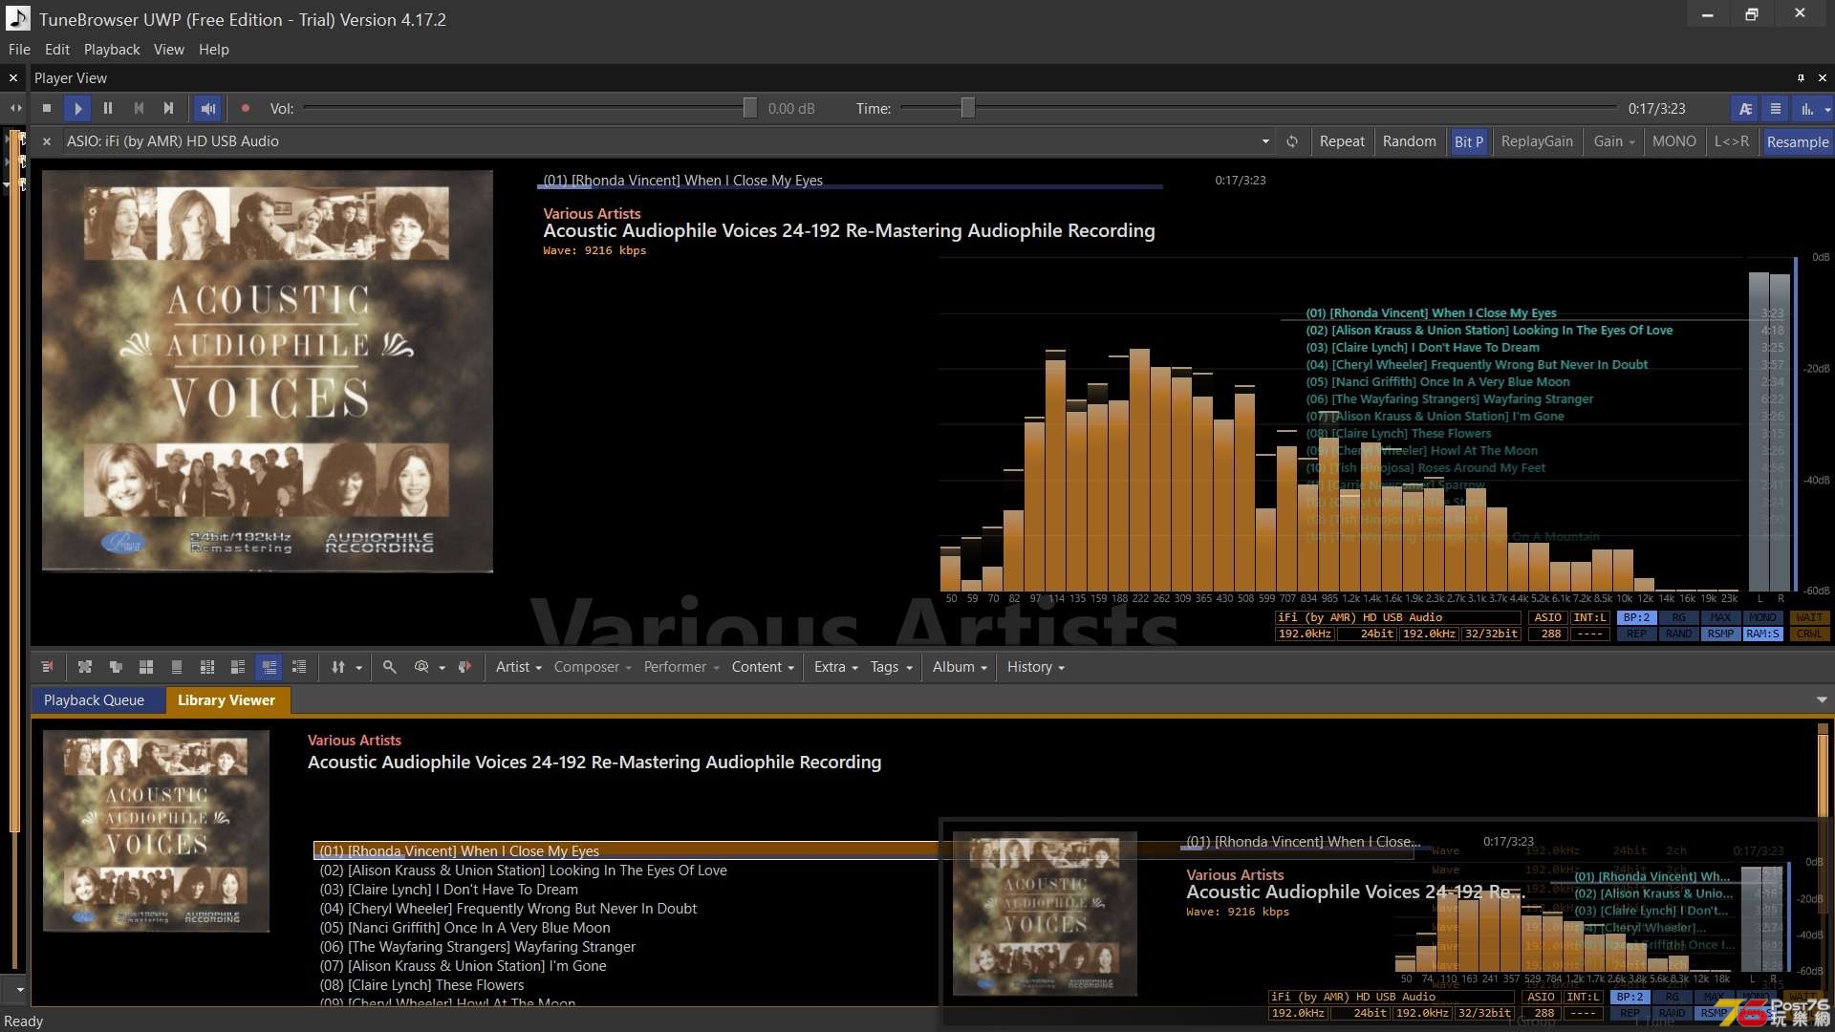The width and height of the screenshot is (1835, 1032).
Task: Close the ASIO device row
Action: pos(47,141)
